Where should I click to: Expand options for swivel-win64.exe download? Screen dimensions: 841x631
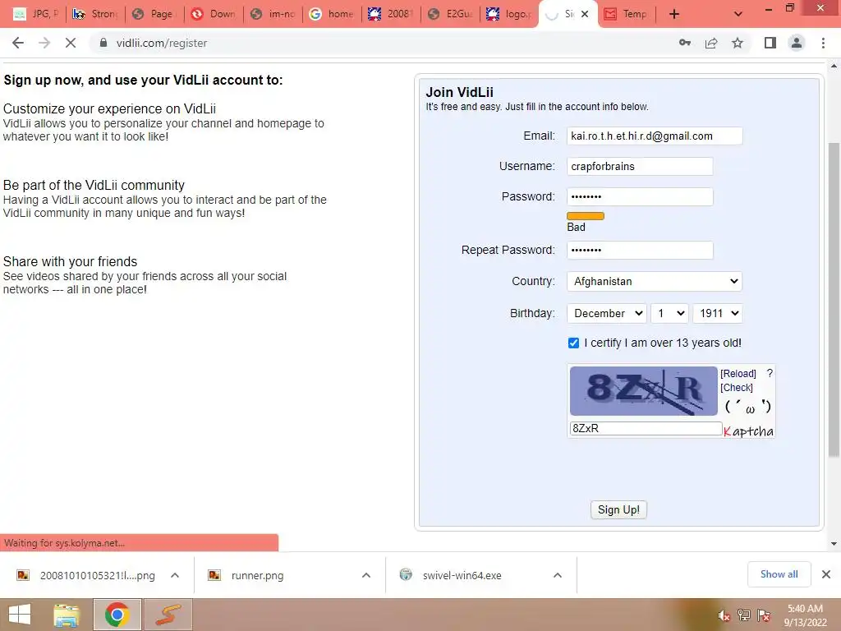[558, 575]
